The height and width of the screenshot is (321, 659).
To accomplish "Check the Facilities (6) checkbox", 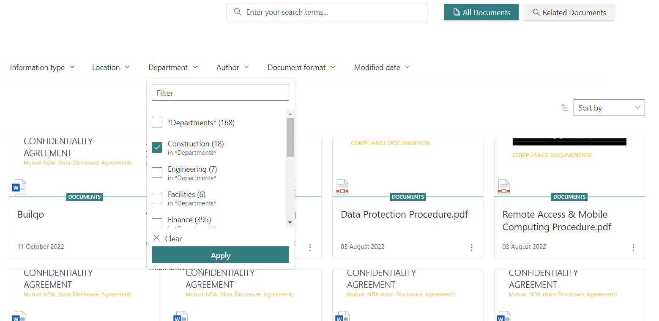I will (157, 198).
